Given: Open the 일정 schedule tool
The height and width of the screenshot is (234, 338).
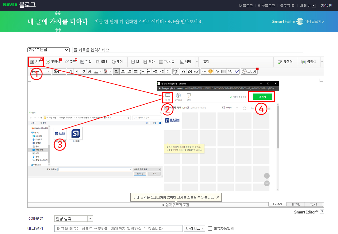Looking at the screenshot, I should (206, 62).
